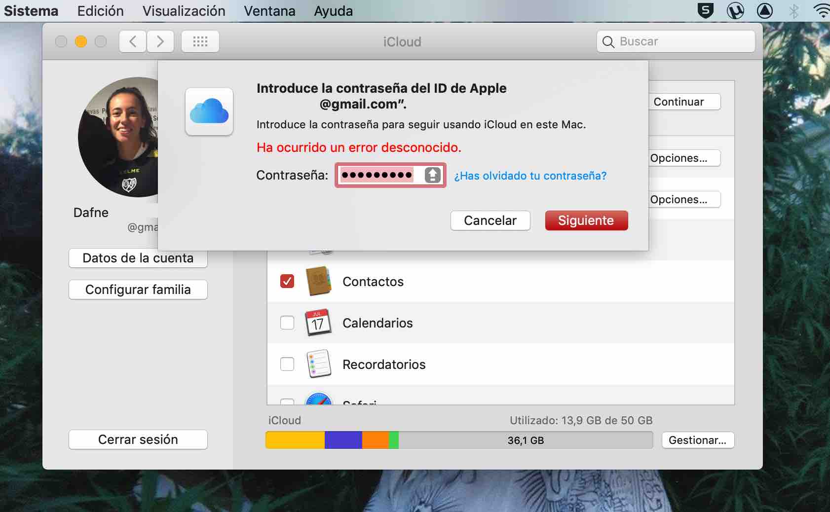830x512 pixels.
Task: Uncheck the Contactos checkbox
Action: [x=287, y=281]
